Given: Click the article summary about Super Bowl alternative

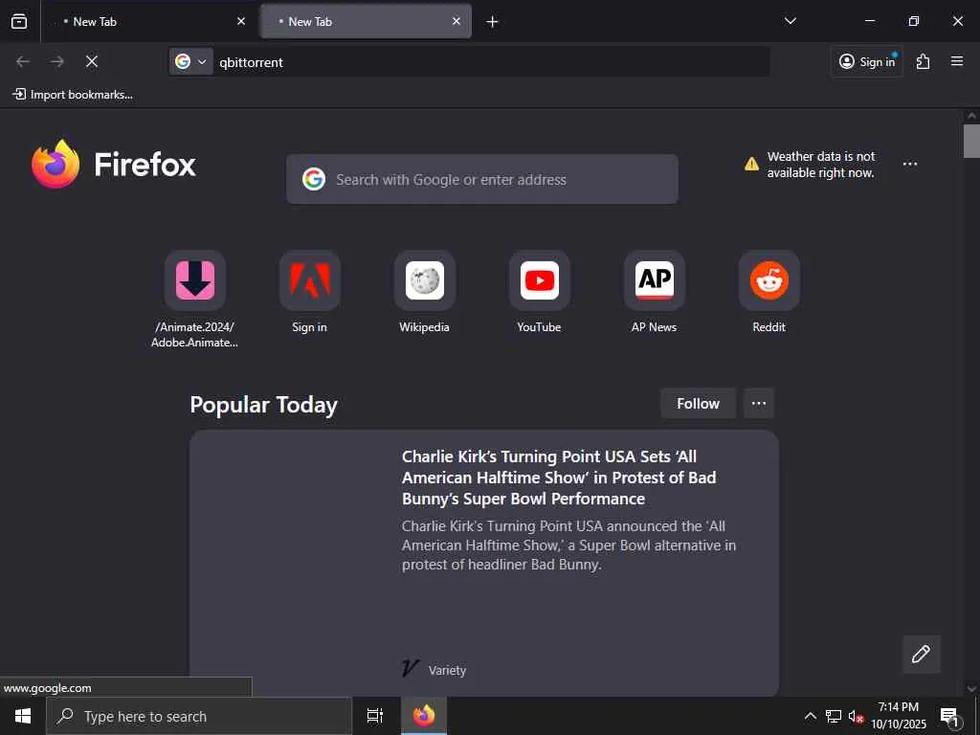Looking at the screenshot, I should pos(568,545).
